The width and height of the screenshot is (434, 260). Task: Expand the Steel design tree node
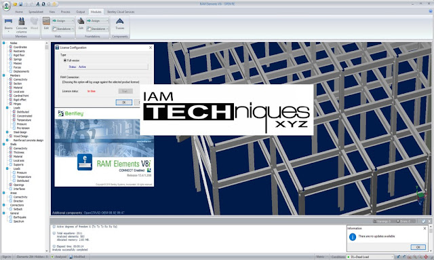tap(7, 132)
